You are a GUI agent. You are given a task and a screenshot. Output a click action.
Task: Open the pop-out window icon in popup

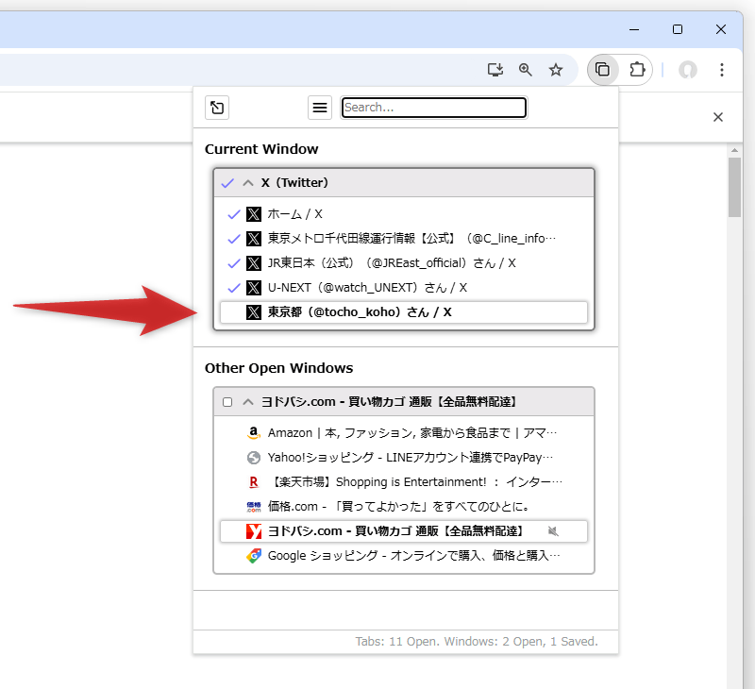(x=217, y=108)
